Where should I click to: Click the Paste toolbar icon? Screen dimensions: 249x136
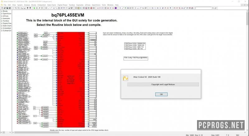coord(18,8)
